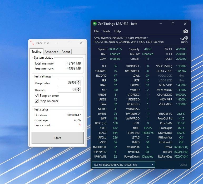203x184 pixels.
Task: Decrease the Threads count with down arrow
Action: tap(78, 91)
